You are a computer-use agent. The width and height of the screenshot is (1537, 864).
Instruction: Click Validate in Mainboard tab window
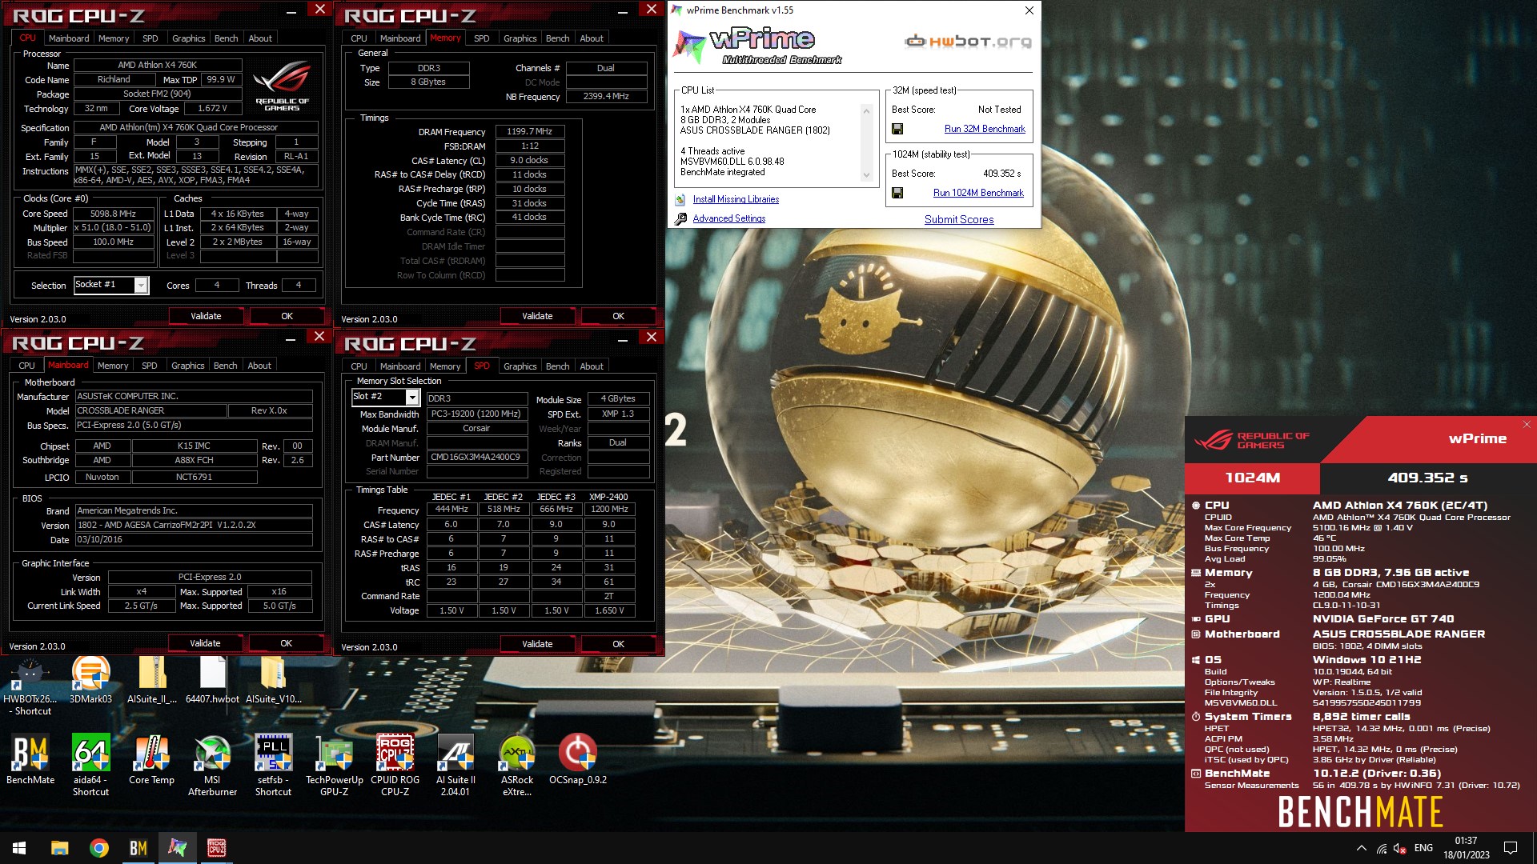pyautogui.click(x=205, y=643)
